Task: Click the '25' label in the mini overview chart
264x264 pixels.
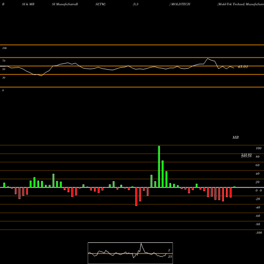Action: pos(169,257)
